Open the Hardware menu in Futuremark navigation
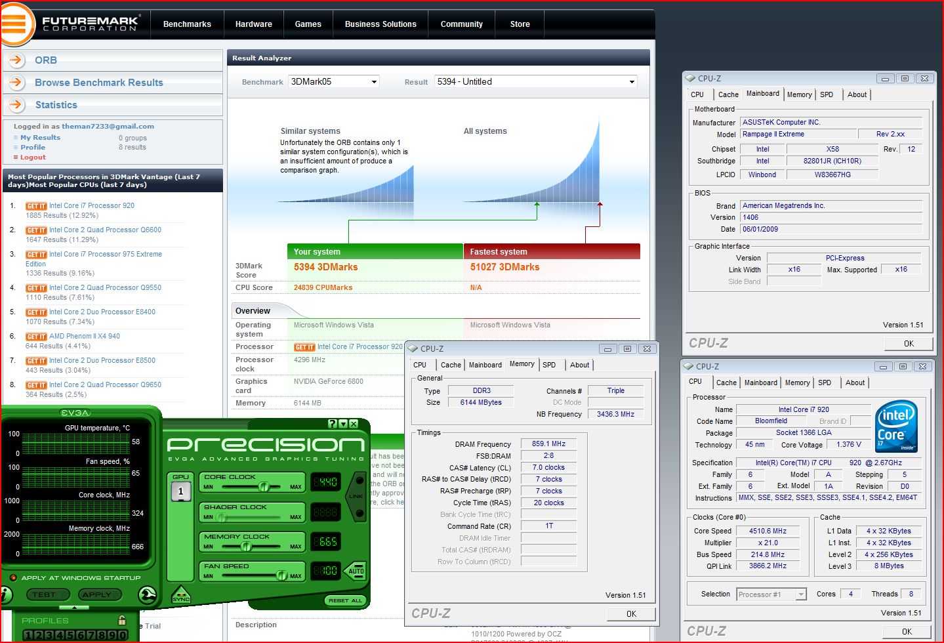944x643 pixels. point(254,24)
